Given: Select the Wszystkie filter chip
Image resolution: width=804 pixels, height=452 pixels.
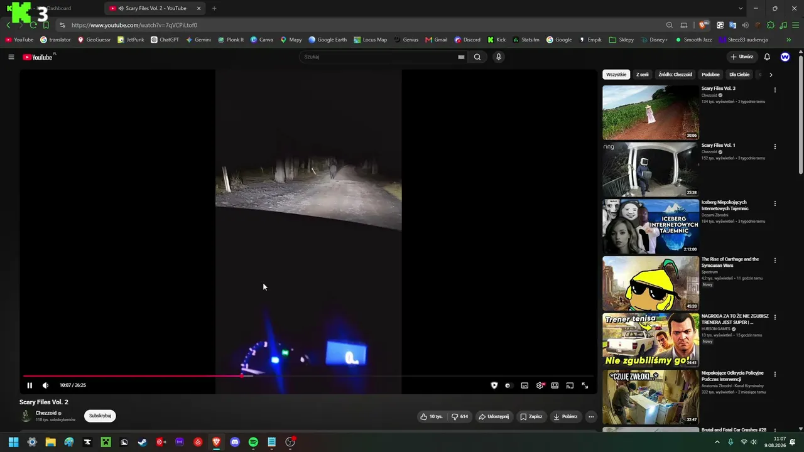Looking at the screenshot, I should coord(616,75).
